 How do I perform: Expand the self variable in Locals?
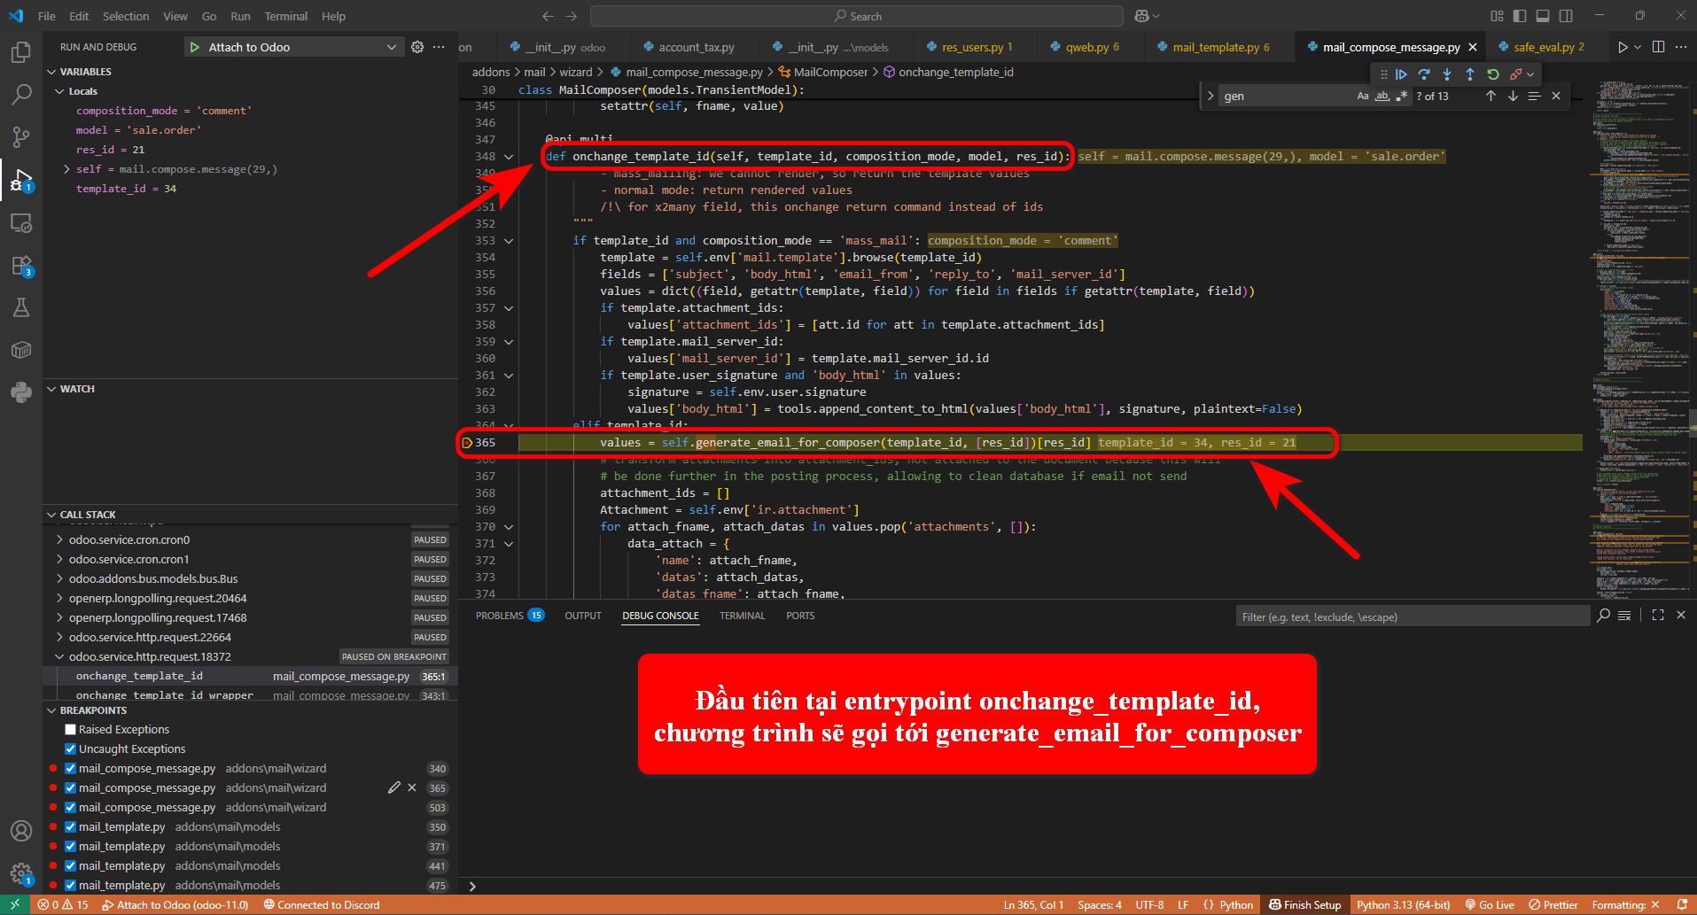[67, 169]
